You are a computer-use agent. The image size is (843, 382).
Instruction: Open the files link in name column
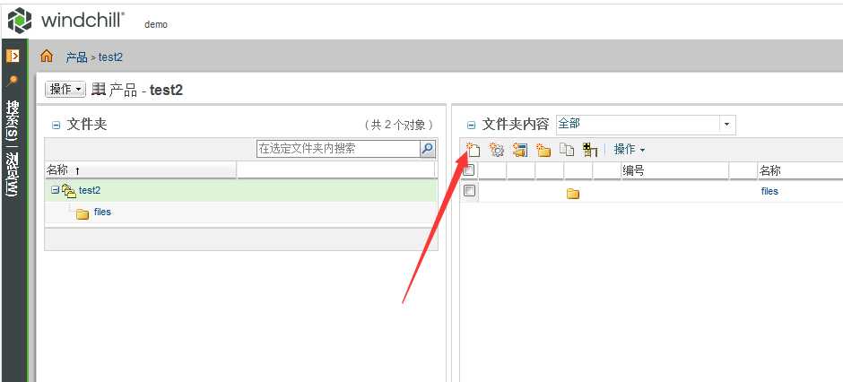(769, 191)
